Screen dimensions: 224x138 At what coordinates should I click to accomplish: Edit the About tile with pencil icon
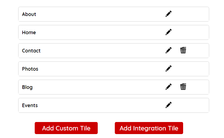(169, 14)
